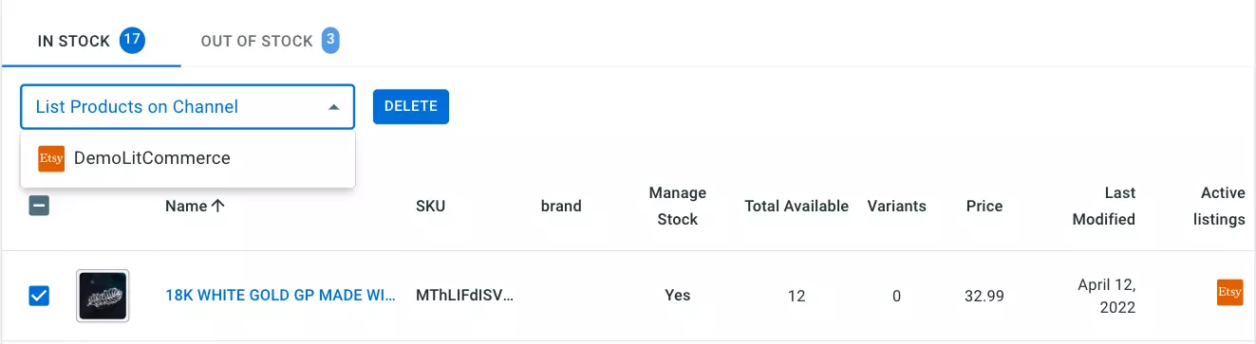Switch to the IN STOCK tab
The image size is (1256, 344).
(91, 42)
